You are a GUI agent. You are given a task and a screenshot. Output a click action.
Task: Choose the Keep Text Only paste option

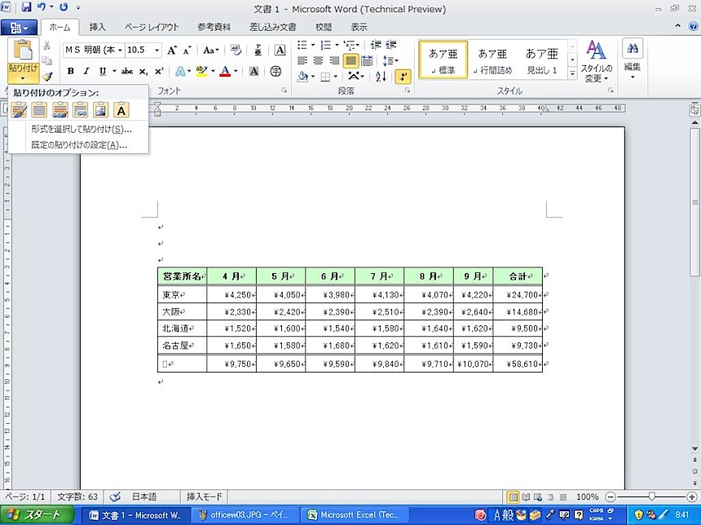(x=121, y=110)
